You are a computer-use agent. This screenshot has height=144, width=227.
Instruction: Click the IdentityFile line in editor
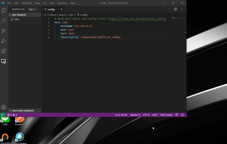(x=91, y=37)
